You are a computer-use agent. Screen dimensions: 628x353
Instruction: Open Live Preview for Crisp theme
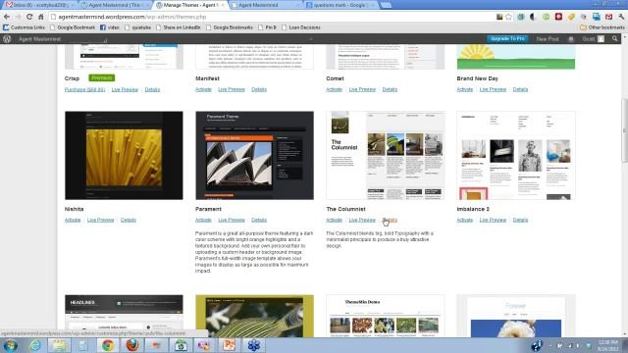point(125,89)
